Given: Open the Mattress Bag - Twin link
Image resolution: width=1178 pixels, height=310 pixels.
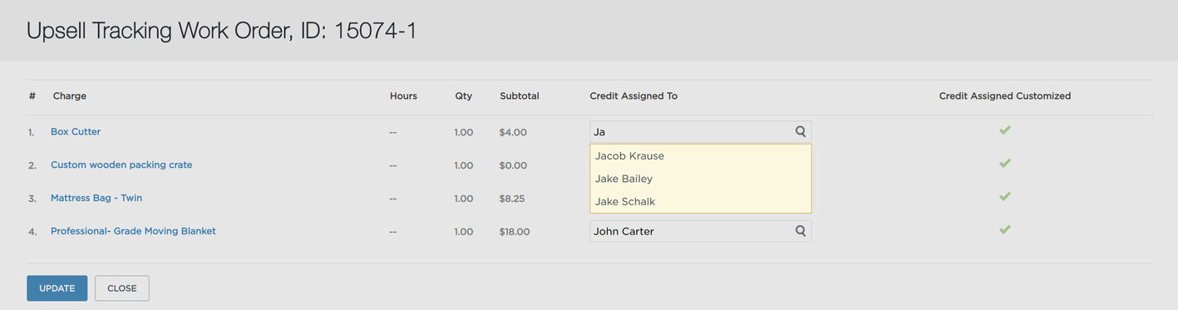Looking at the screenshot, I should pos(102,198).
